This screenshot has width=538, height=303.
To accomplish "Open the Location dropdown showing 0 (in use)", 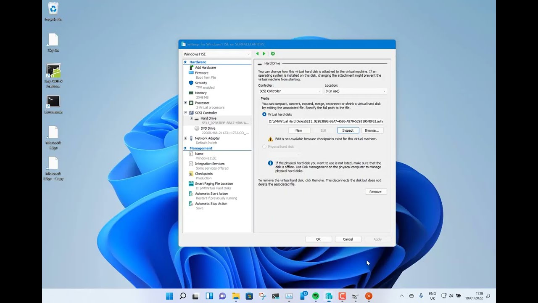I will click(x=355, y=91).
